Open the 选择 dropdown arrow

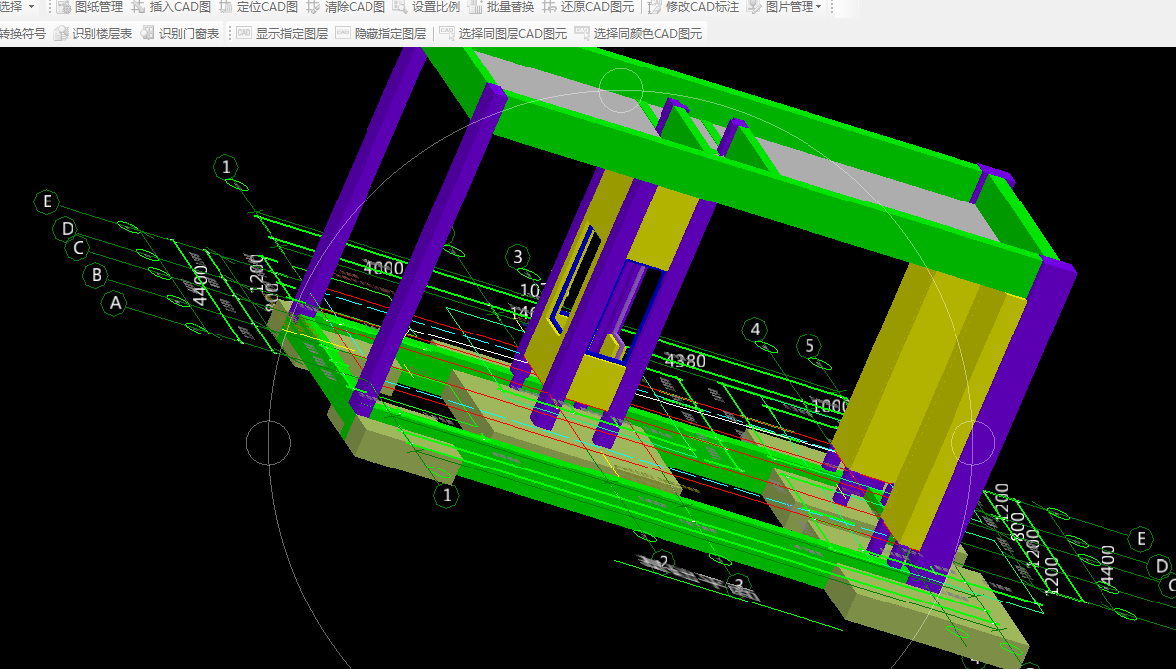[31, 7]
